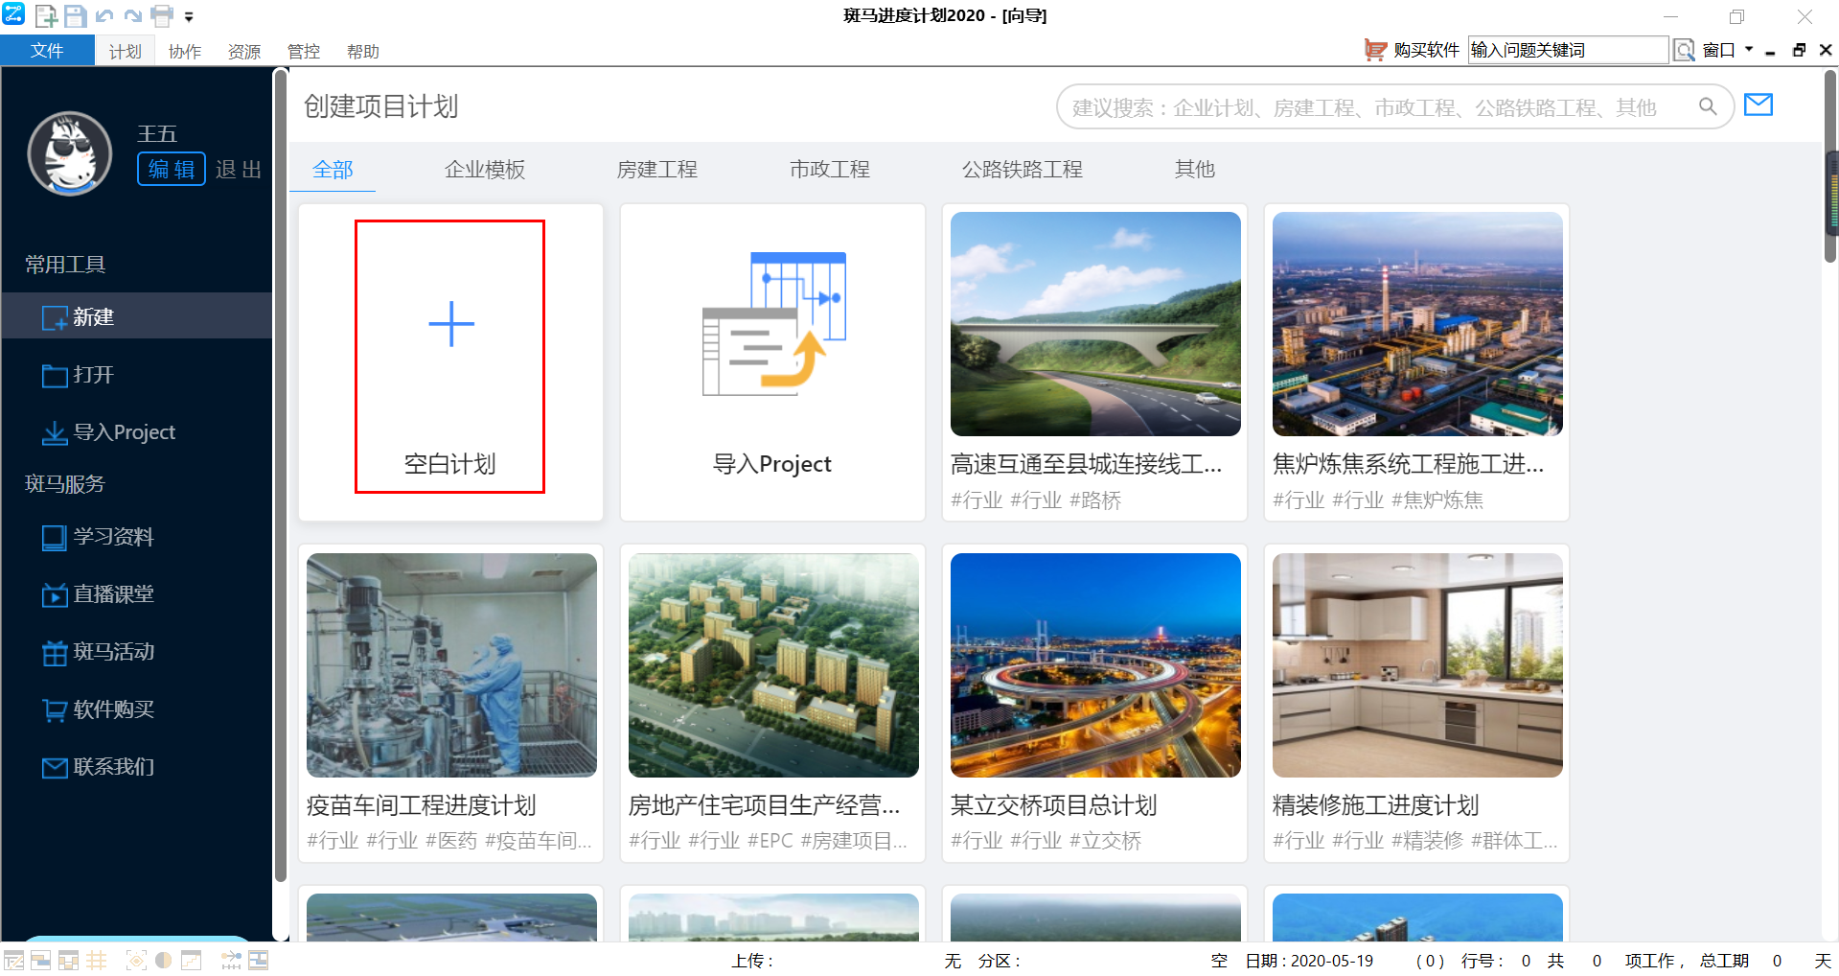Click the third status bar network view icon

68,961
